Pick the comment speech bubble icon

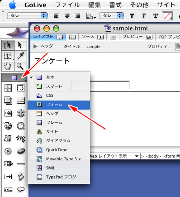coord(21,189)
